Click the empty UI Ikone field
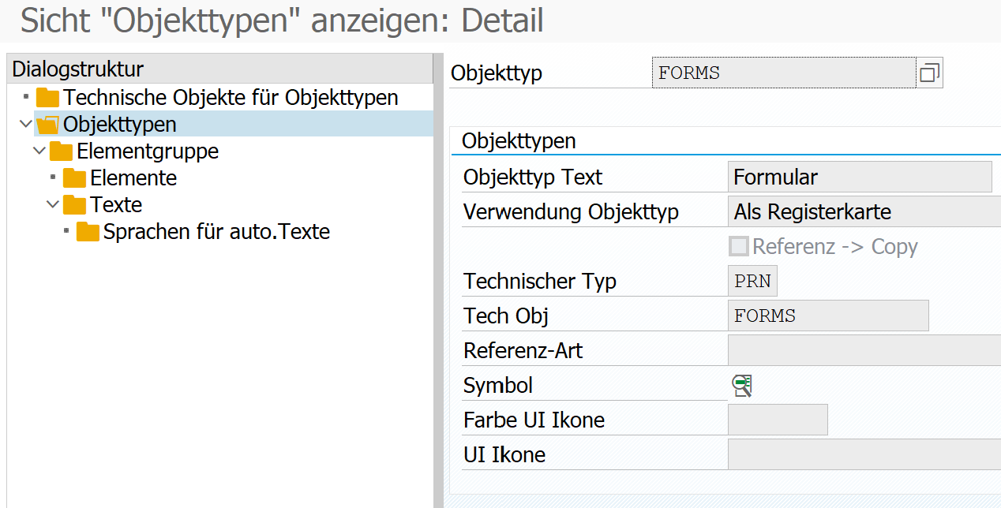The width and height of the screenshot is (1001, 508). pos(864,454)
